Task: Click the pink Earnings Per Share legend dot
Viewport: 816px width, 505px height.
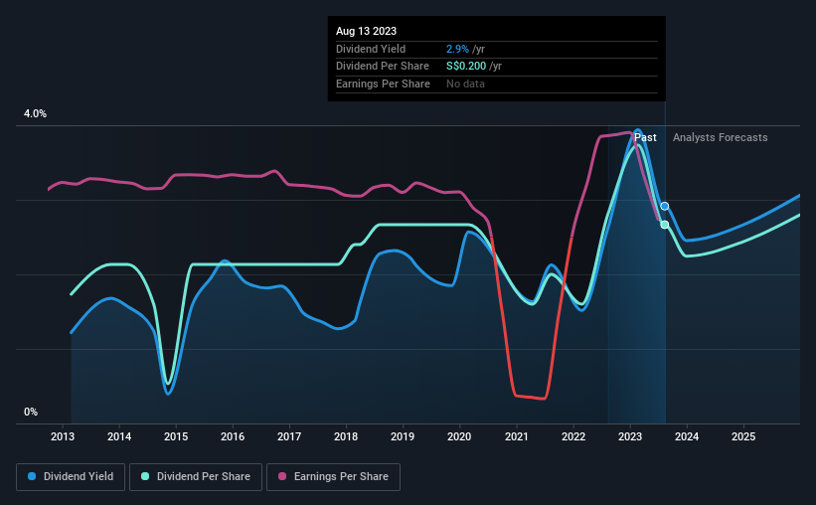Action: click(282, 476)
